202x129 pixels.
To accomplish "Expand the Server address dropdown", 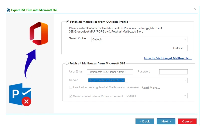I will click(185, 80).
